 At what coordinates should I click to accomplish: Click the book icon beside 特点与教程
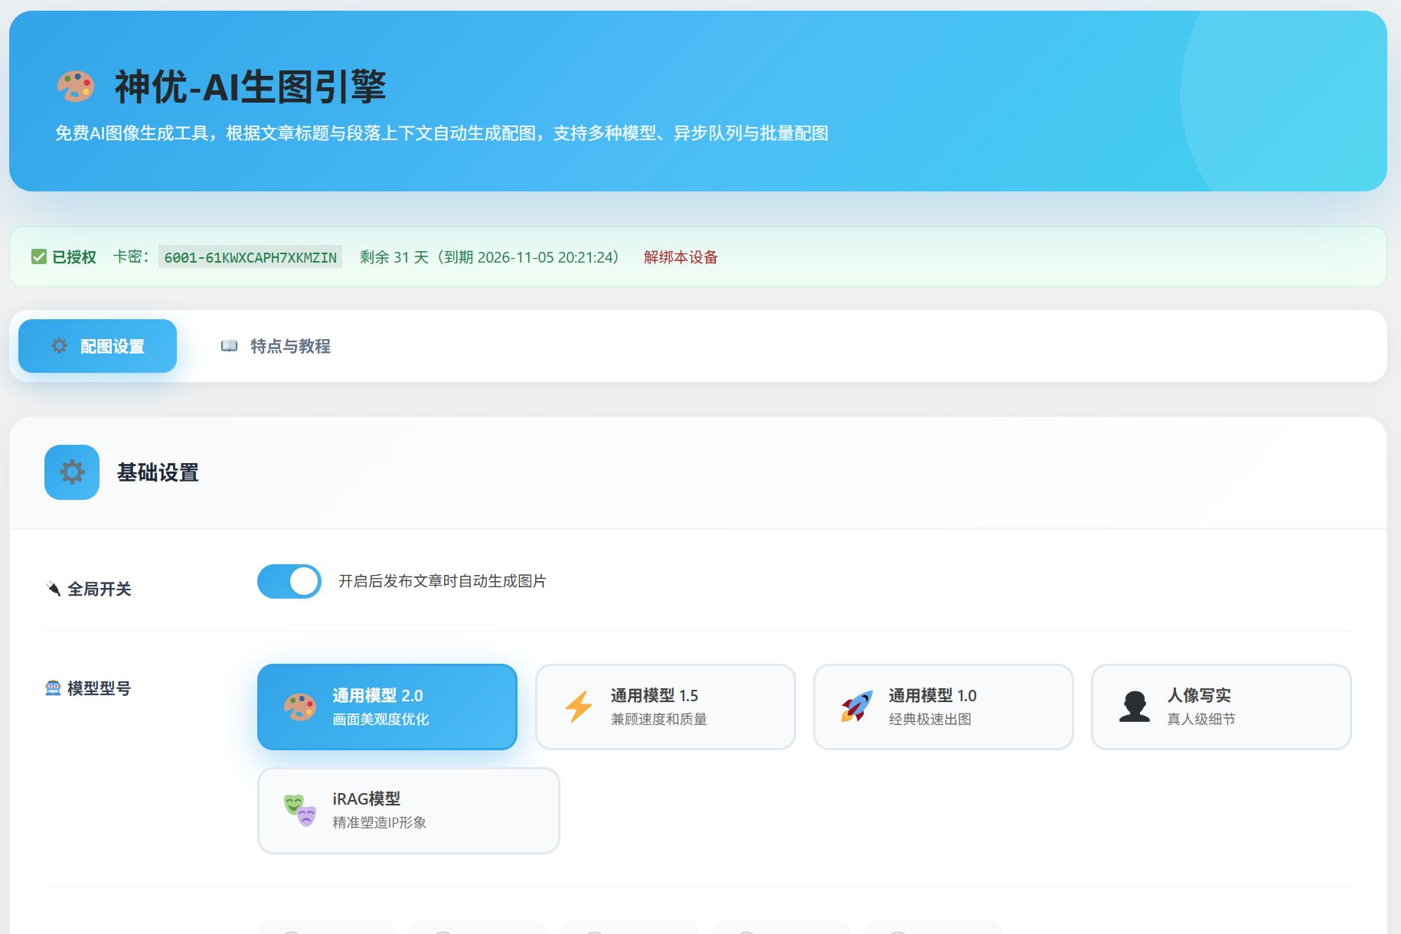tap(229, 346)
